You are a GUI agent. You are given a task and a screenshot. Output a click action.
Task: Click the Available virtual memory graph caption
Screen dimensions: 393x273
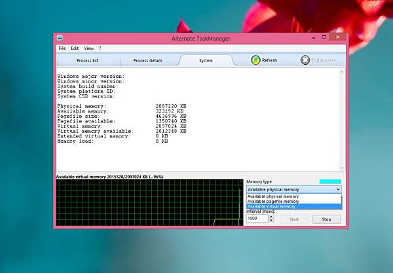pyautogui.click(x=110, y=177)
